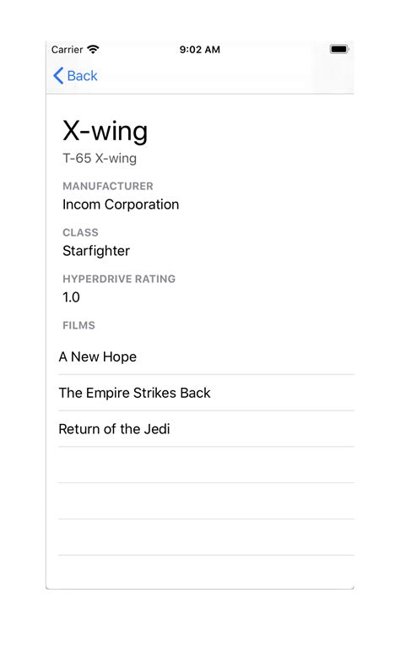Screen dimensions: 400x658
Task: Tap the Starfighter class value
Action: [x=96, y=251]
